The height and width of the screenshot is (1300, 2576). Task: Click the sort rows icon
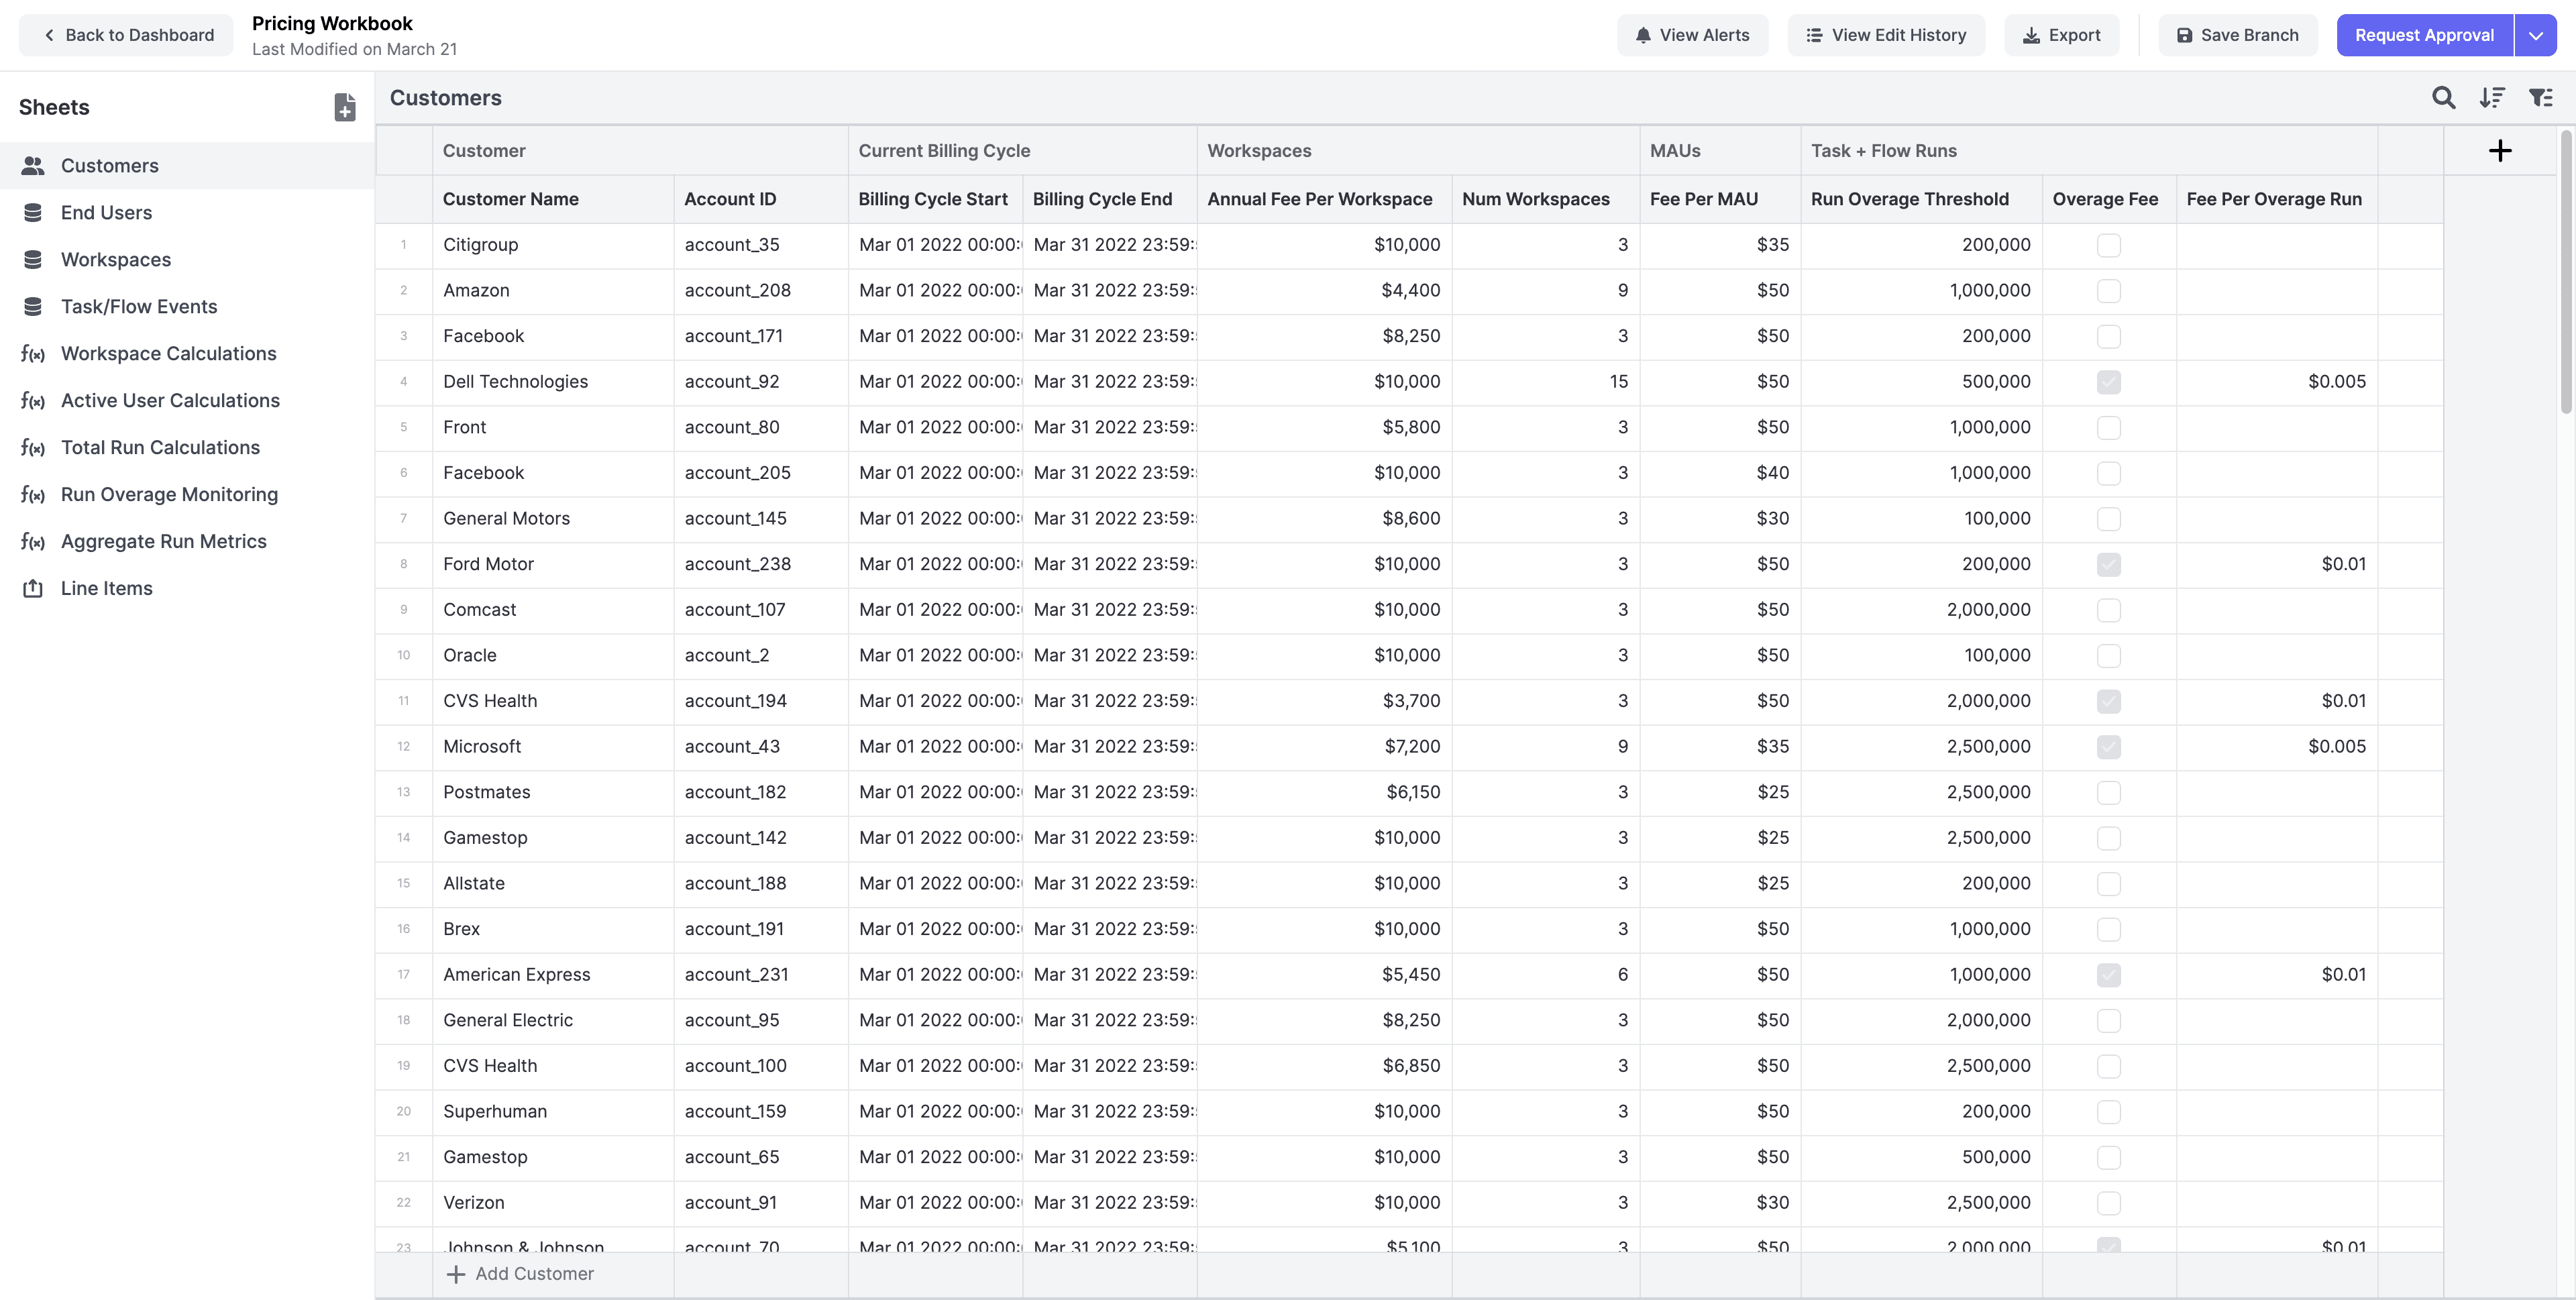2492,97
